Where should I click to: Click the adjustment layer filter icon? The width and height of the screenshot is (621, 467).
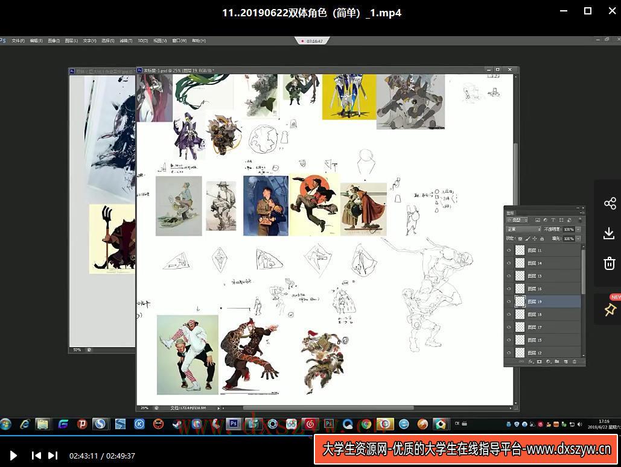[x=546, y=220]
